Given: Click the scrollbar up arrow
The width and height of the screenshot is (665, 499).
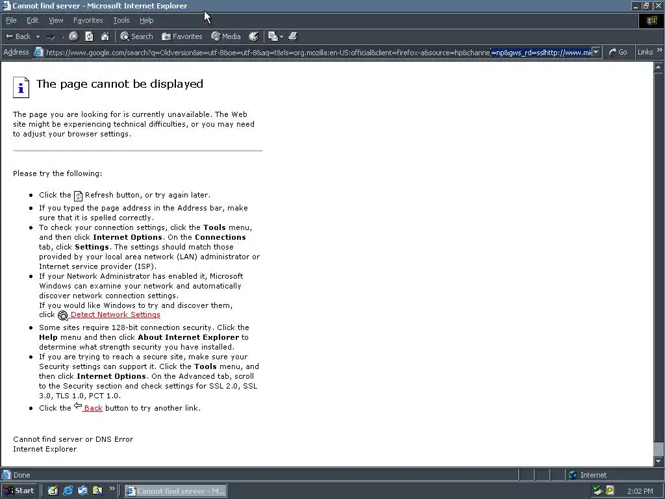Looking at the screenshot, I should tap(659, 67).
